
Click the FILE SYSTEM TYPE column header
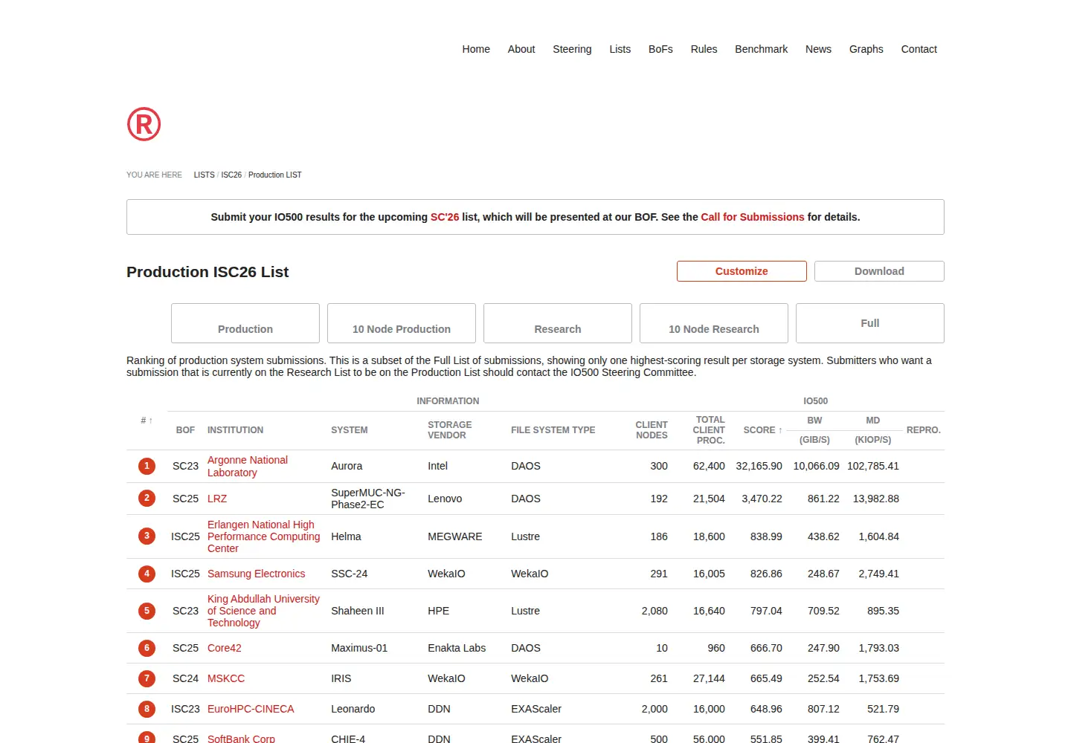(553, 430)
